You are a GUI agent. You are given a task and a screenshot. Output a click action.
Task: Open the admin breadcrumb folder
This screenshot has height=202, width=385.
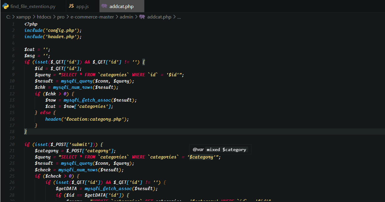(x=126, y=17)
